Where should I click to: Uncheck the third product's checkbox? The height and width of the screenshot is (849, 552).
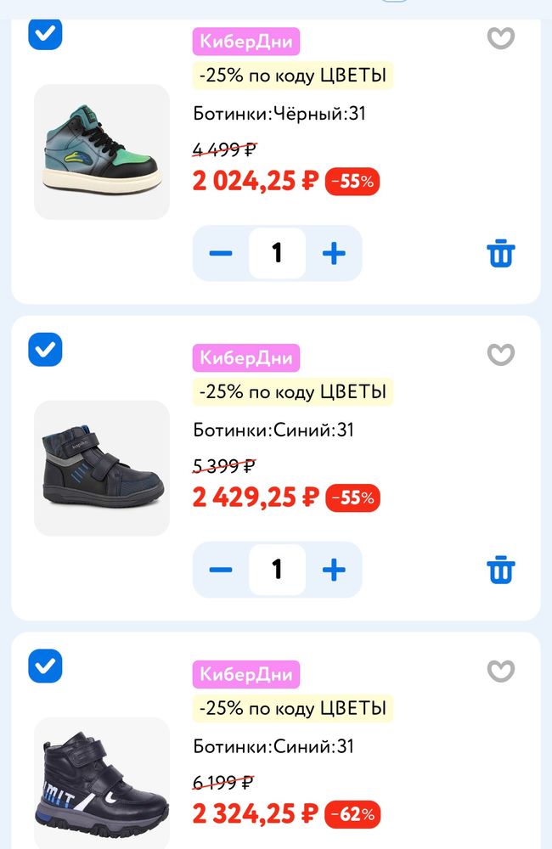point(44,666)
